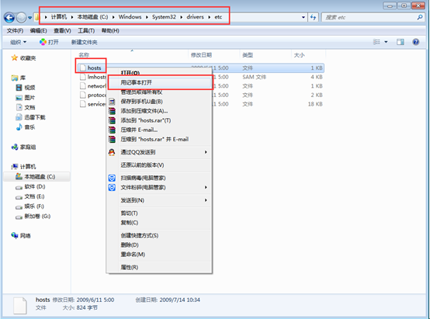Expand 发送到(N) submenu
The width and height of the screenshot is (430, 319).
pyautogui.click(x=159, y=200)
